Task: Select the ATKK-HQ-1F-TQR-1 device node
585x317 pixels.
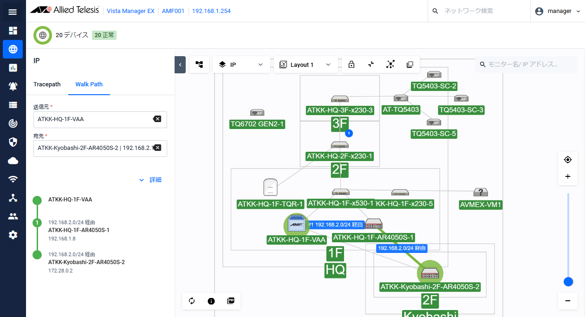Action: click(x=270, y=188)
